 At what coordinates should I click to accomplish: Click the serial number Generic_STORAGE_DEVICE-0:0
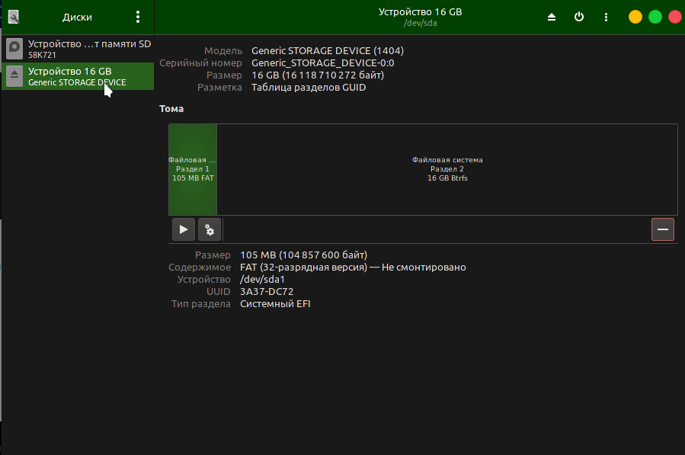(322, 63)
